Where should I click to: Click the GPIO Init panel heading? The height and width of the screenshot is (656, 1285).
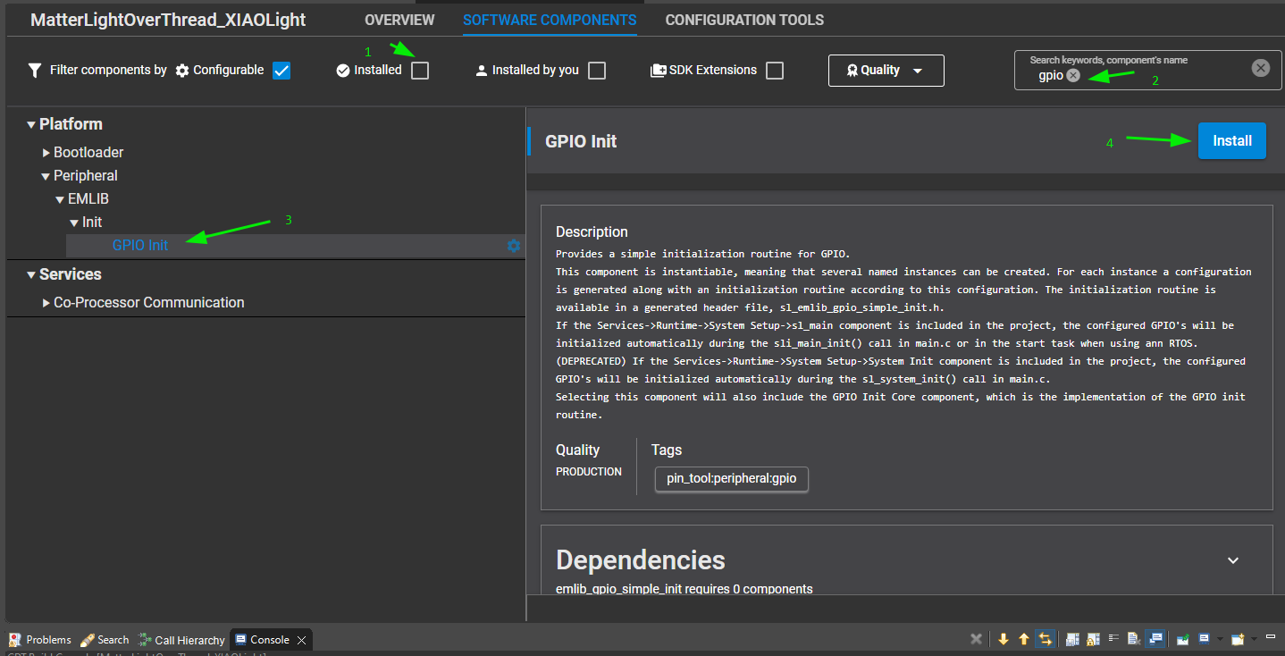581,141
